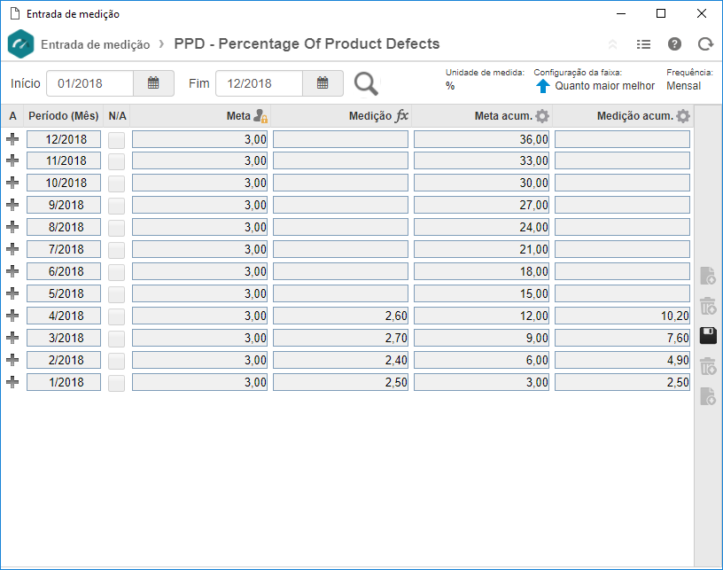723x570 pixels.
Task: Click the Mensal frequency label
Action: tap(683, 86)
